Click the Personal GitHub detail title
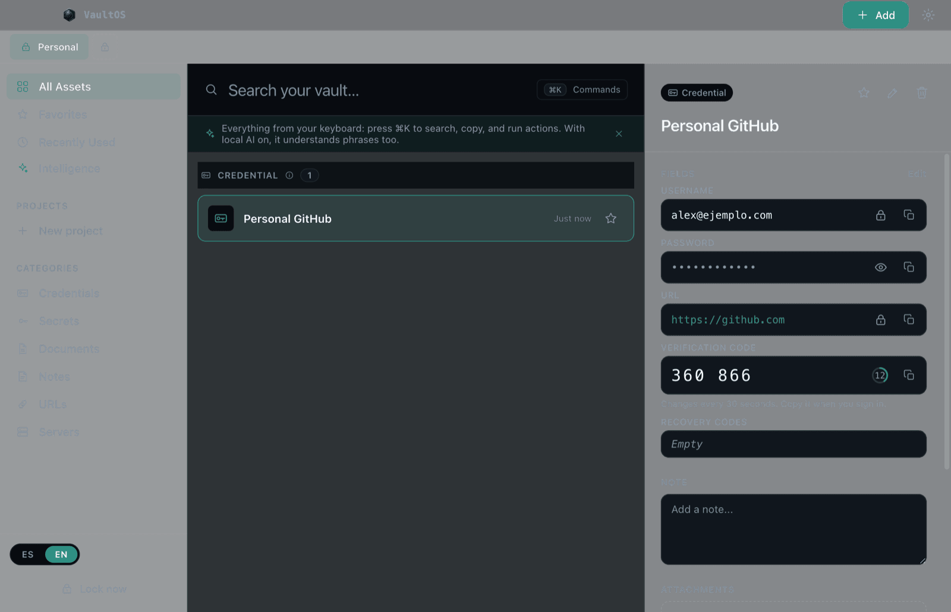 [x=720, y=126]
